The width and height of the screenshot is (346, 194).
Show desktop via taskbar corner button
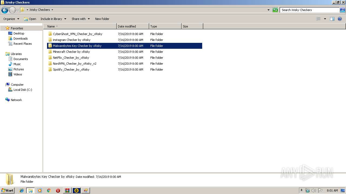[343, 190]
